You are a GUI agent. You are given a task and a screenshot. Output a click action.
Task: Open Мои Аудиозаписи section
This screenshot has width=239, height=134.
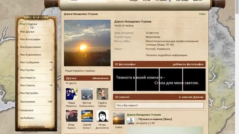31,55
